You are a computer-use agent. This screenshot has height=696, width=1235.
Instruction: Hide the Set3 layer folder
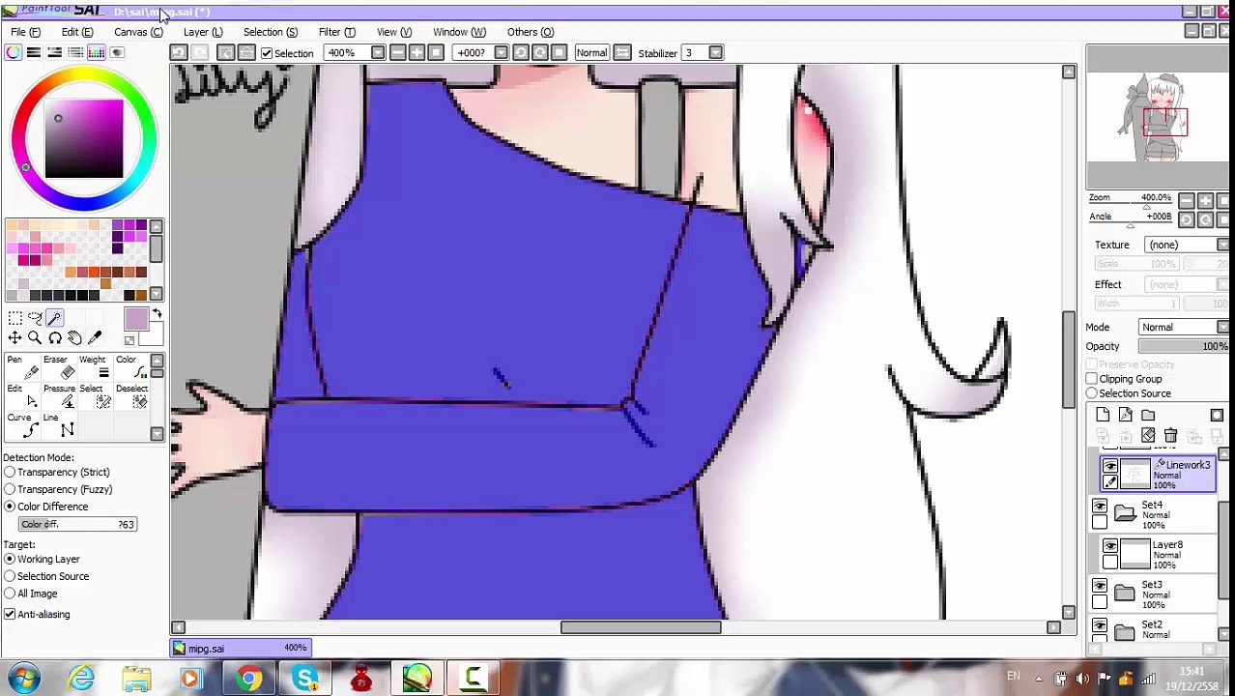[1100, 587]
